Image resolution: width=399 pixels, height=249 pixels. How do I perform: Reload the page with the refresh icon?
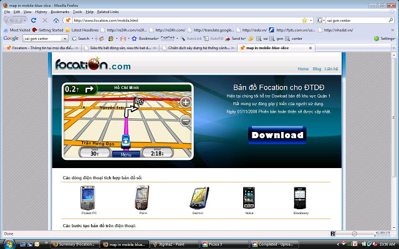(x=34, y=20)
